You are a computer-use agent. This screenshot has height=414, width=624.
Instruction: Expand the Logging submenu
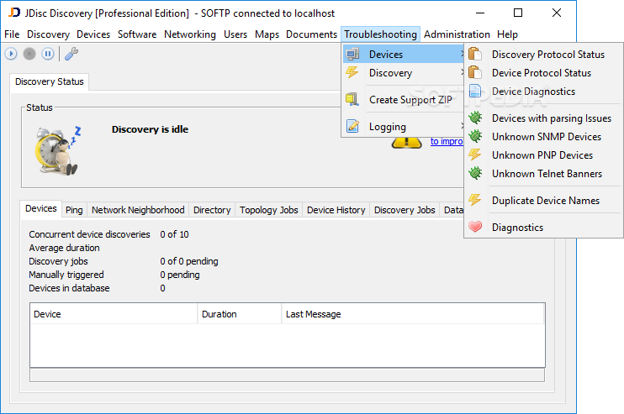462,126
